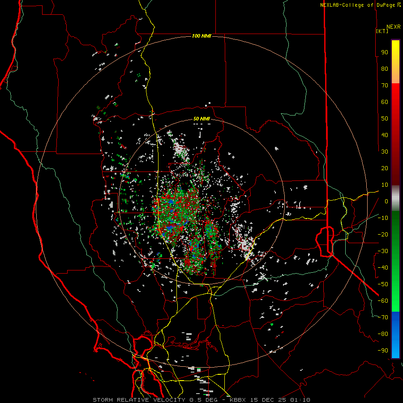Click the 90 value on the velocity scale
Image resolution: width=403 pixels, height=403 pixels.
pyautogui.click(x=385, y=52)
